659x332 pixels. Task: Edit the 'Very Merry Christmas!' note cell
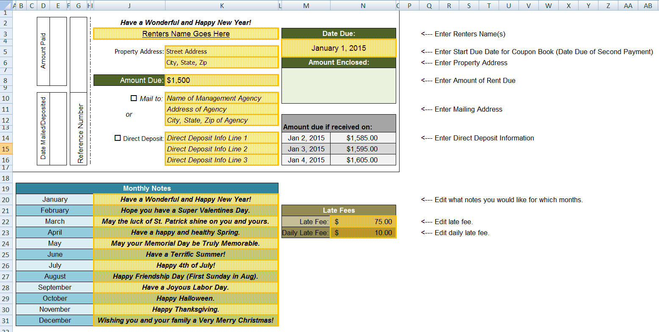[x=186, y=320]
